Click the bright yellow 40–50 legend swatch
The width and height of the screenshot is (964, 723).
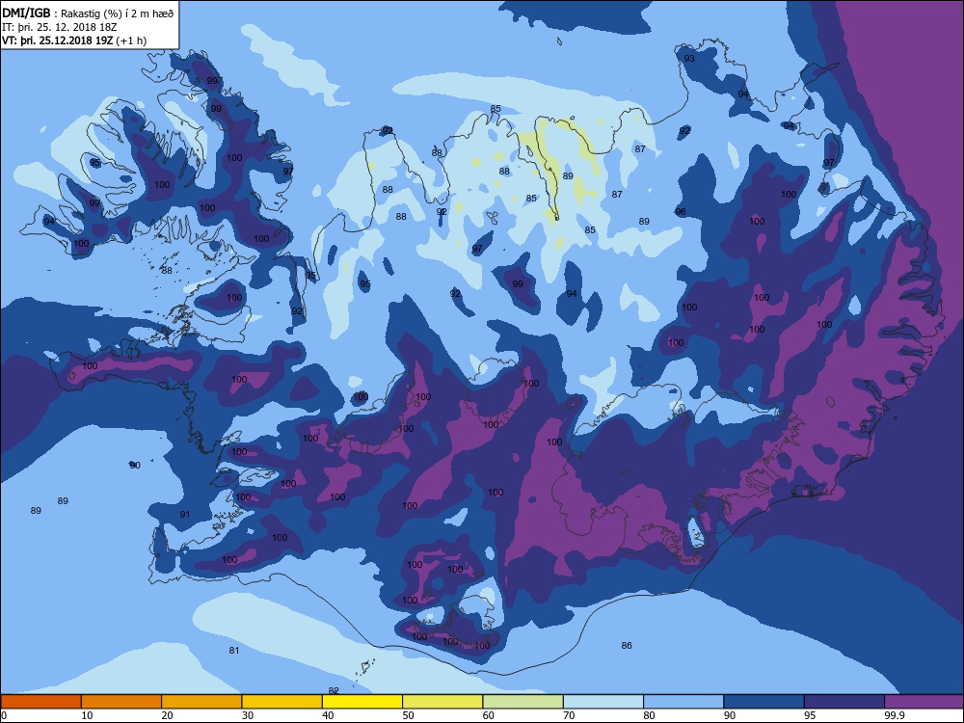362,702
